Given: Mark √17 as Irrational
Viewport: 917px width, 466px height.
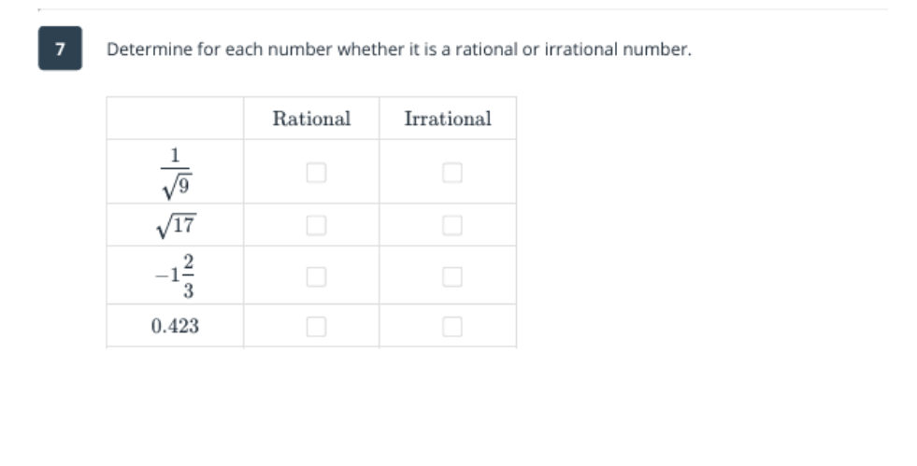Looking at the screenshot, I should (x=452, y=225).
